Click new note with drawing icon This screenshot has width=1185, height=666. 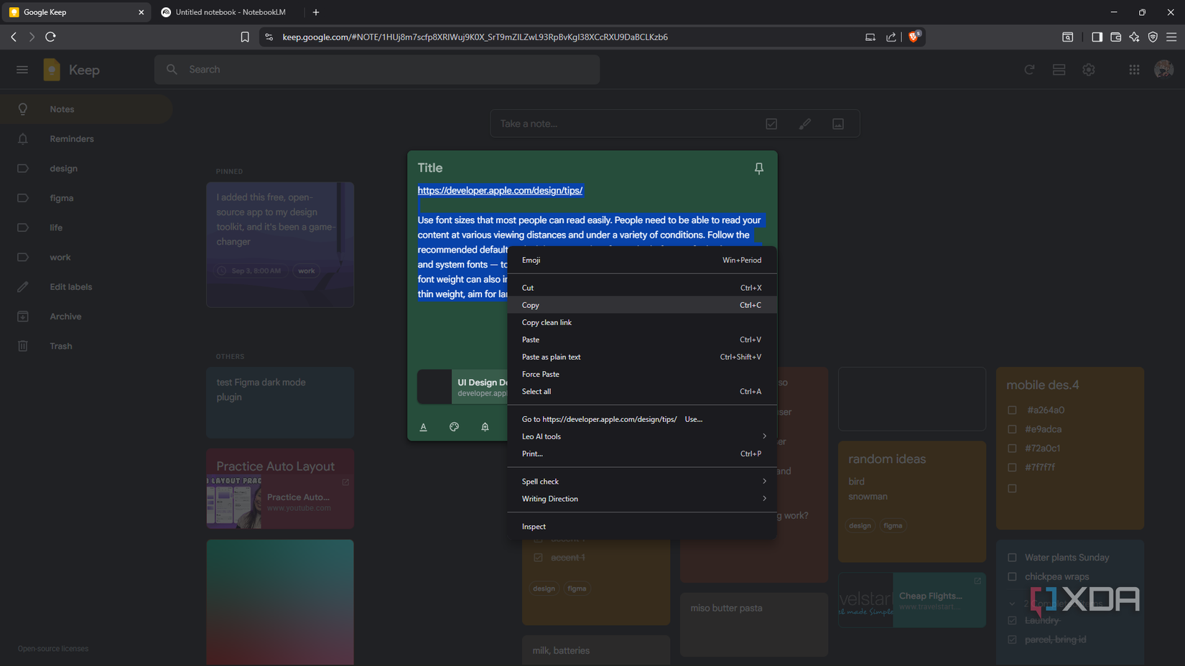[805, 124]
